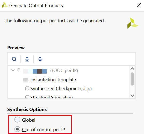
Task: Click the IP block icon beside OOC per IP
Action: pos(18,70)
